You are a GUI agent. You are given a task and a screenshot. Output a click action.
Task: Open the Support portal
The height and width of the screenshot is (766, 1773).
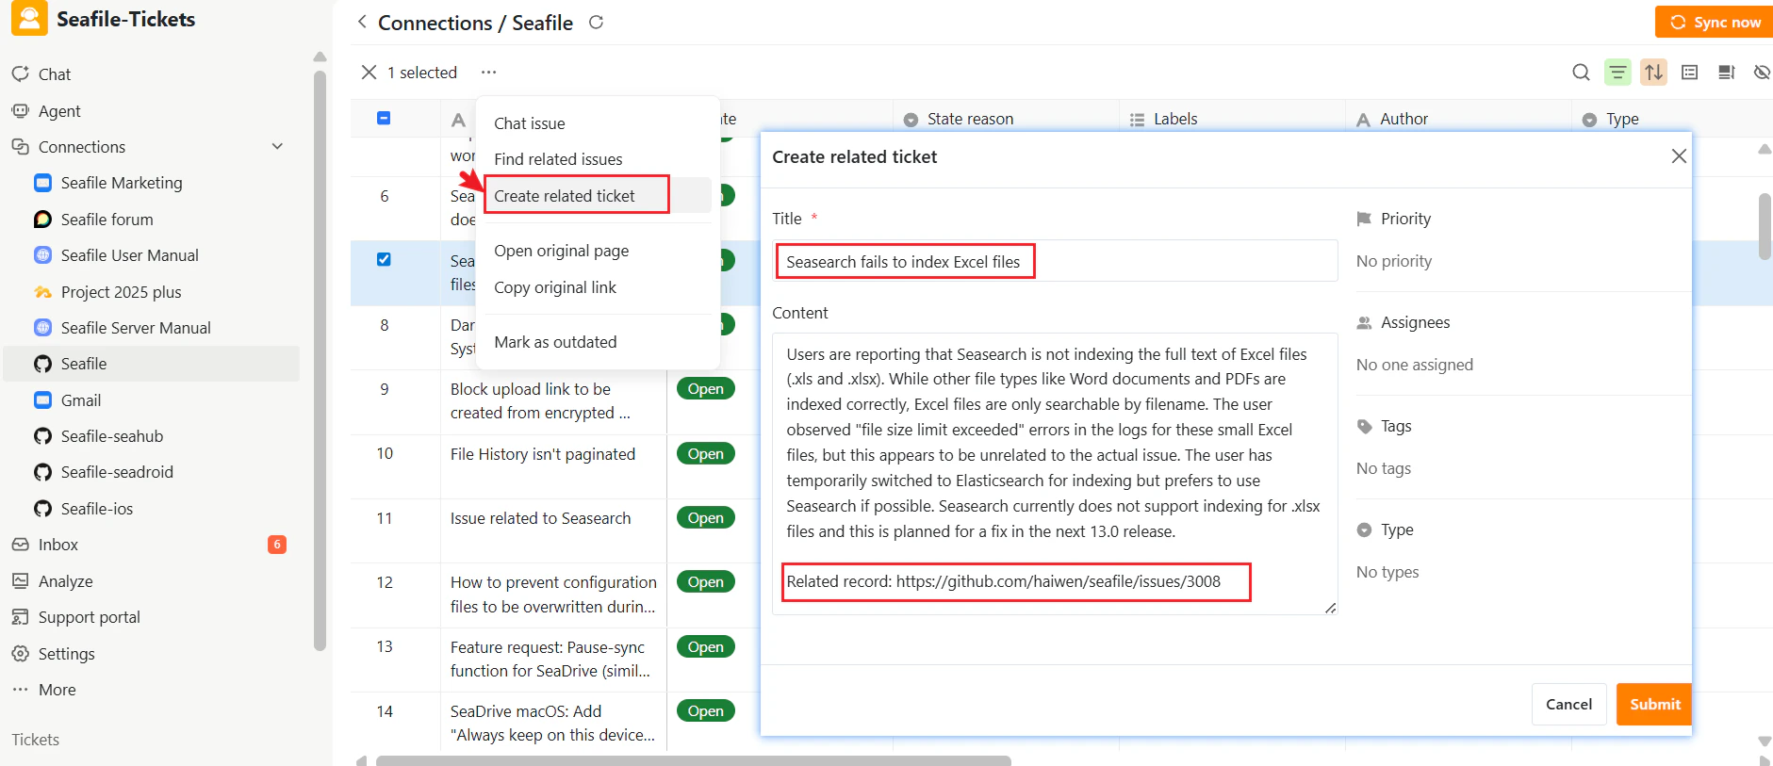(x=89, y=617)
